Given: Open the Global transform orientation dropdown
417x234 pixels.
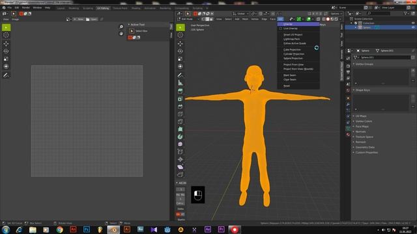Looking at the screenshot, I should pyautogui.click(x=240, y=14).
